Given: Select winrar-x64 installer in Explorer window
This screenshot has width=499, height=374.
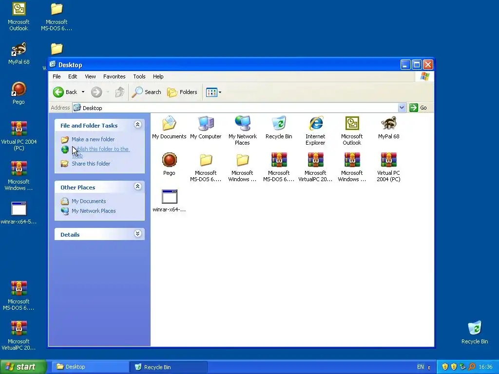Looking at the screenshot, I should click(169, 201).
